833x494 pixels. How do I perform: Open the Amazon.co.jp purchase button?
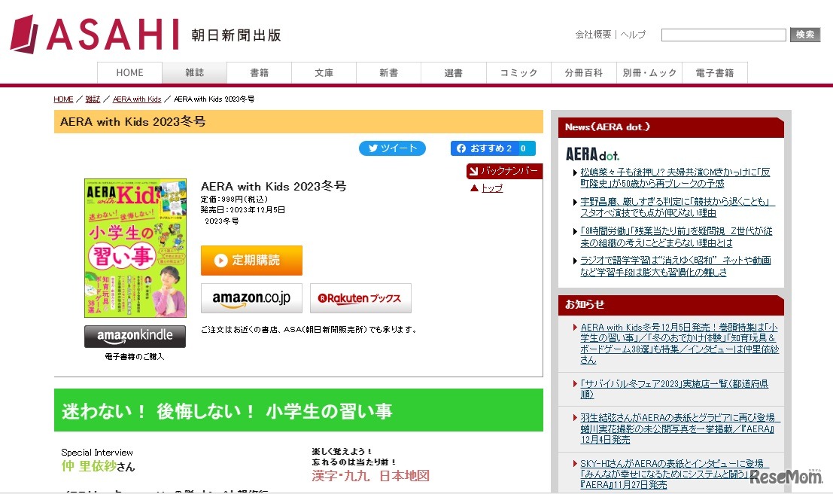point(251,298)
